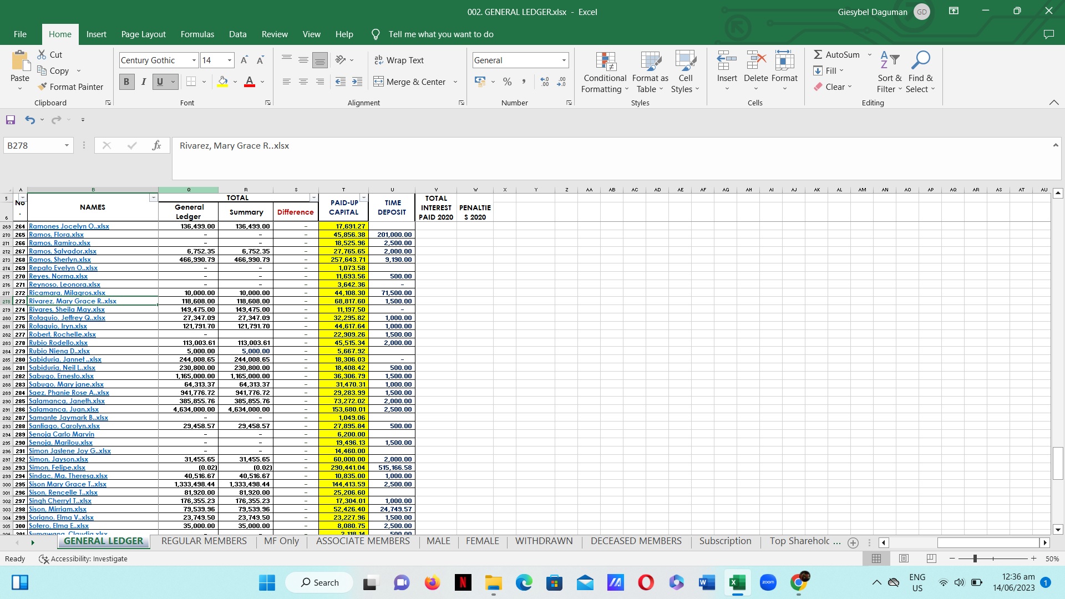Open the NAMES column filter dropdown

[x=153, y=198]
